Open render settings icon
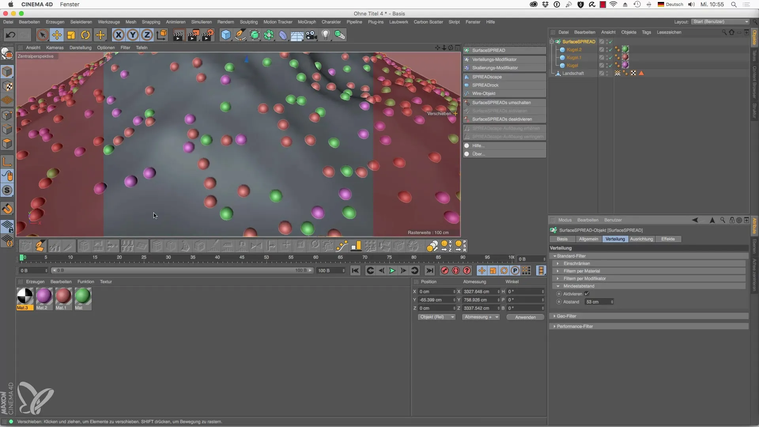 pos(208,35)
